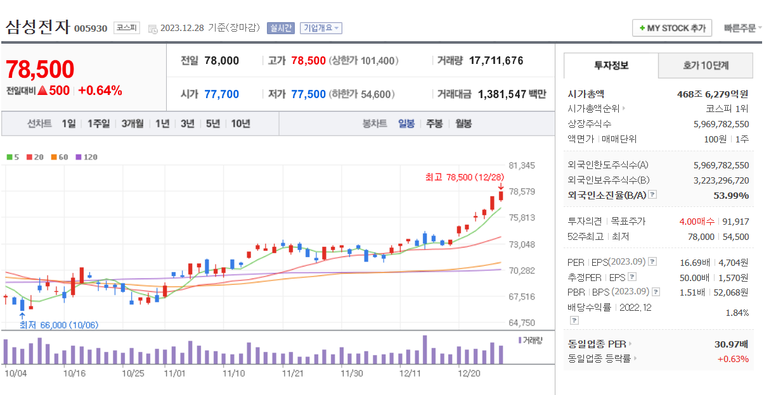Select the 1주일 line chart period
This screenshot has height=395, width=764.
99,123
